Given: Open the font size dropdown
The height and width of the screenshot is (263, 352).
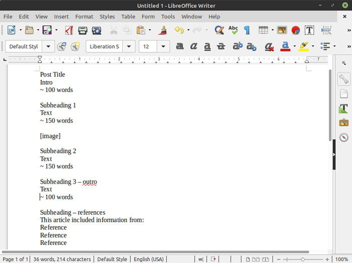Looking at the screenshot, I should (x=163, y=46).
